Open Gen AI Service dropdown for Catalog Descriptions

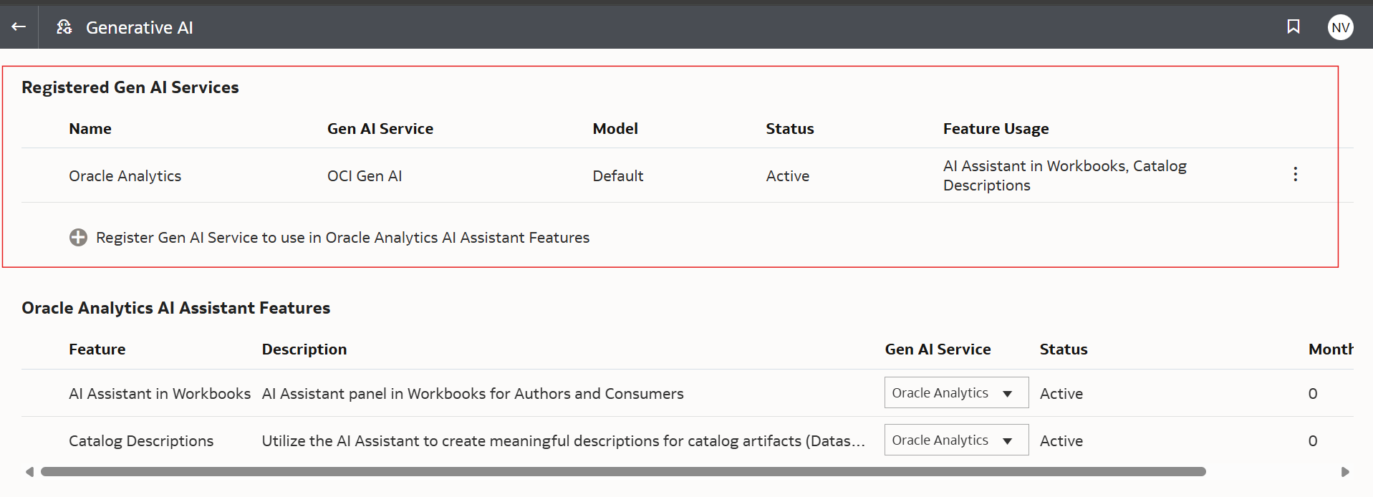point(956,440)
